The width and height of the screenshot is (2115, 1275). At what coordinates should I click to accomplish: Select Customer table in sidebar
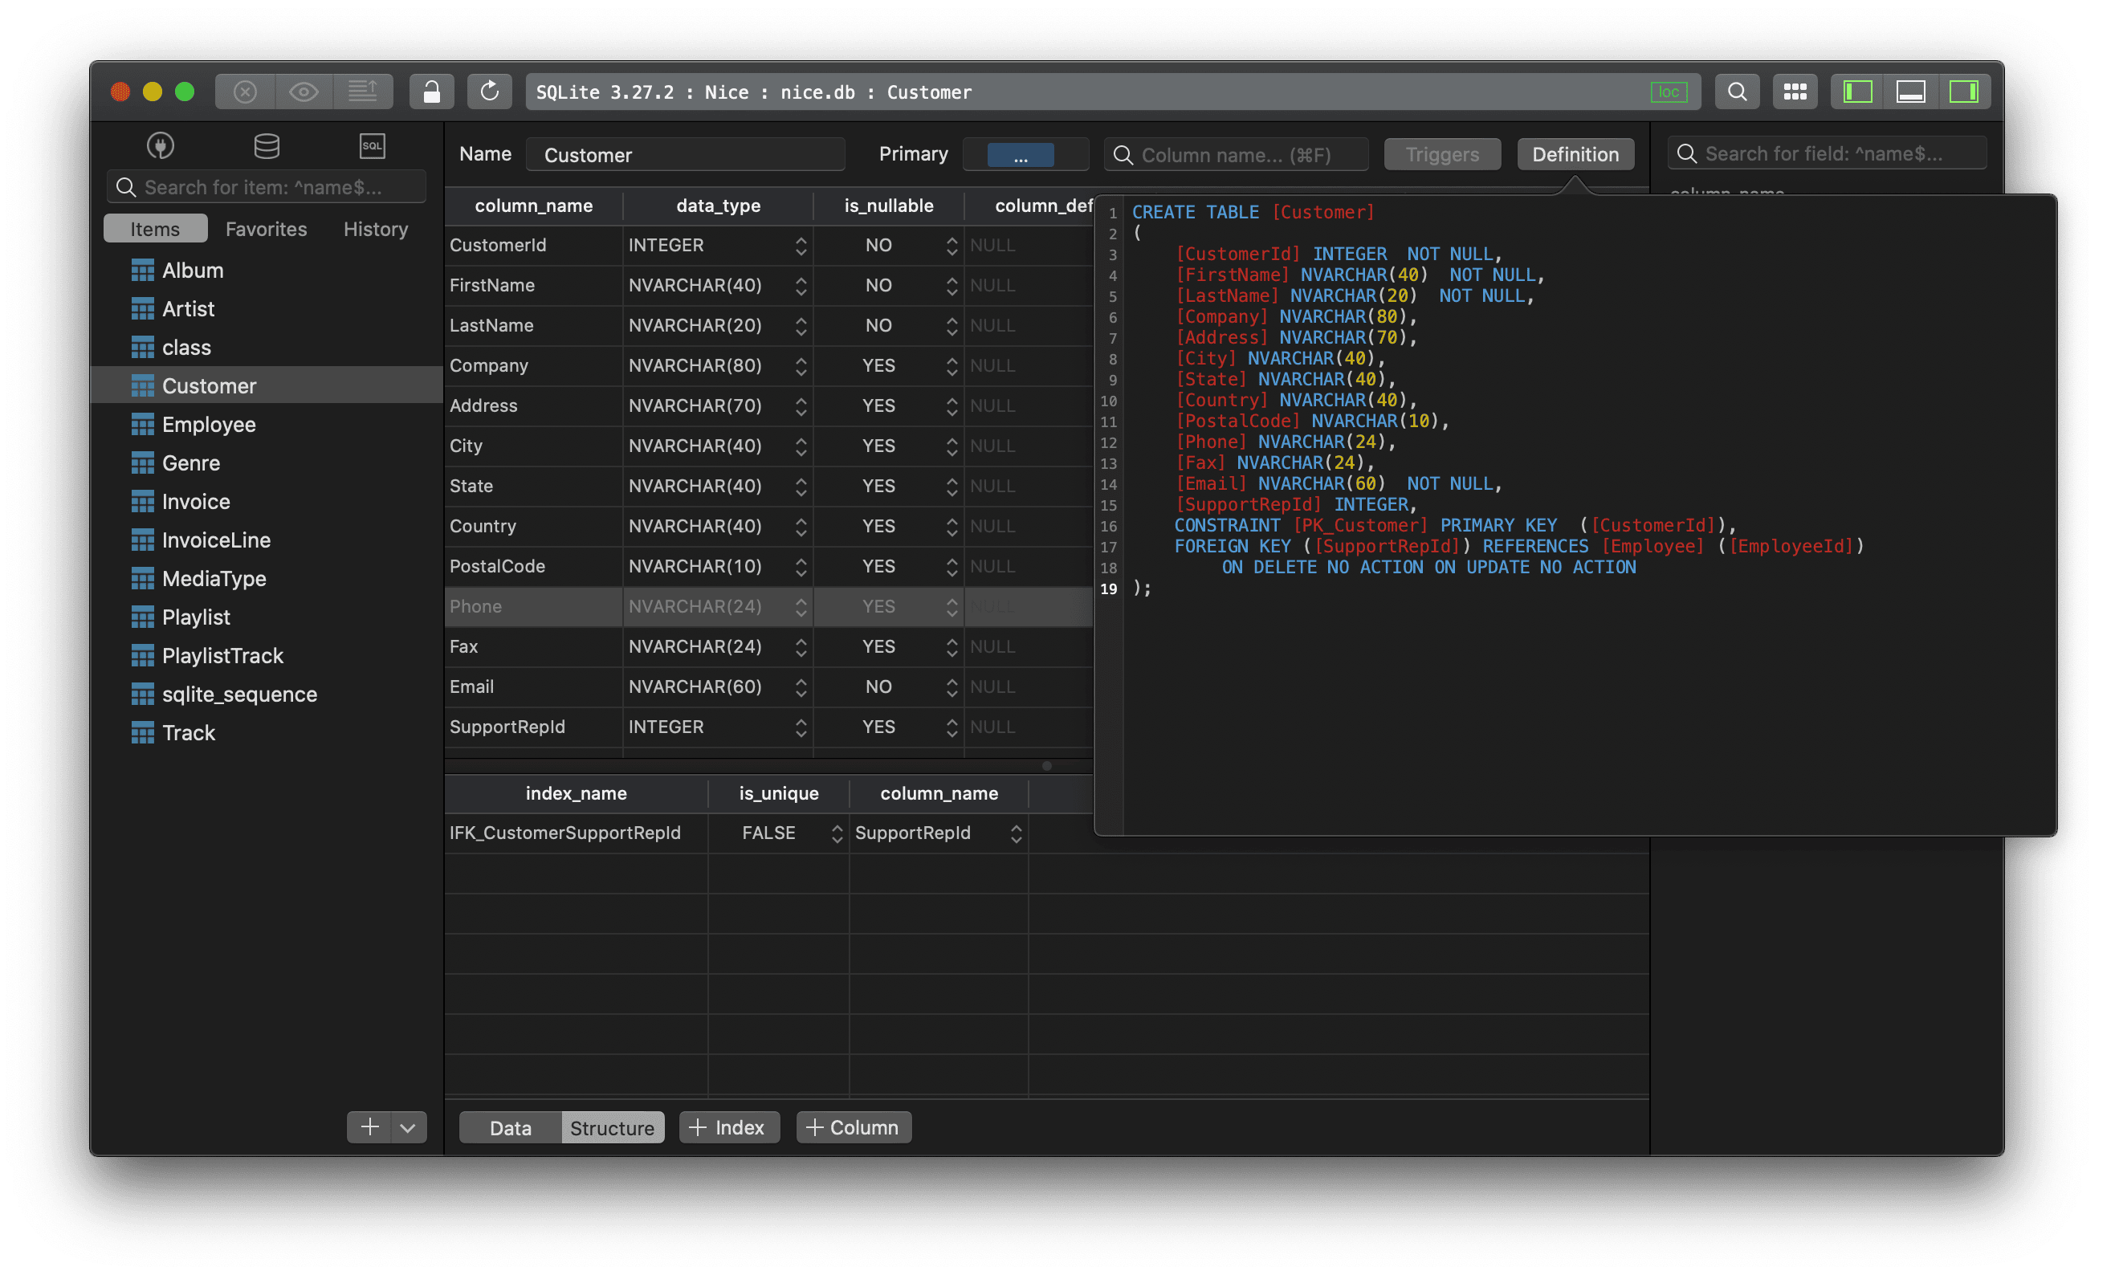(266, 386)
